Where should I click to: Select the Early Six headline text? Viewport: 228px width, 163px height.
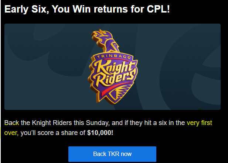[87, 10]
